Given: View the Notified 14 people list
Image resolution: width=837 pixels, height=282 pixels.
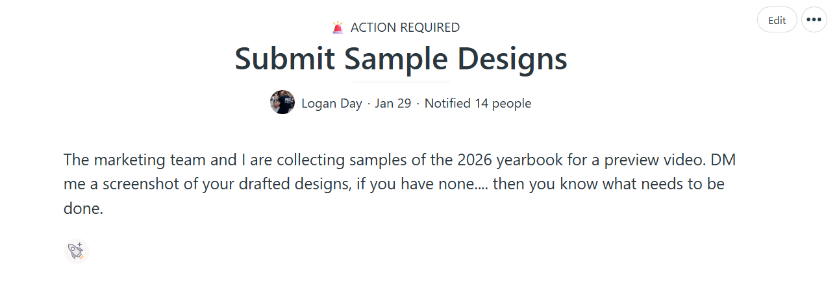Looking at the screenshot, I should click(x=478, y=103).
